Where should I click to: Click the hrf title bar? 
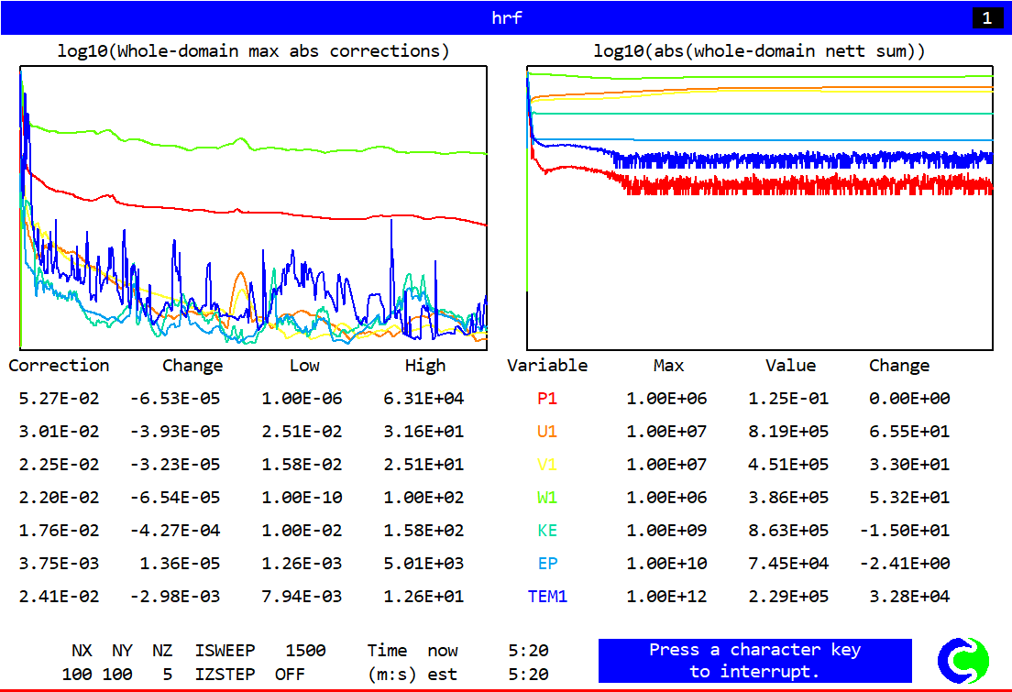pos(506,18)
